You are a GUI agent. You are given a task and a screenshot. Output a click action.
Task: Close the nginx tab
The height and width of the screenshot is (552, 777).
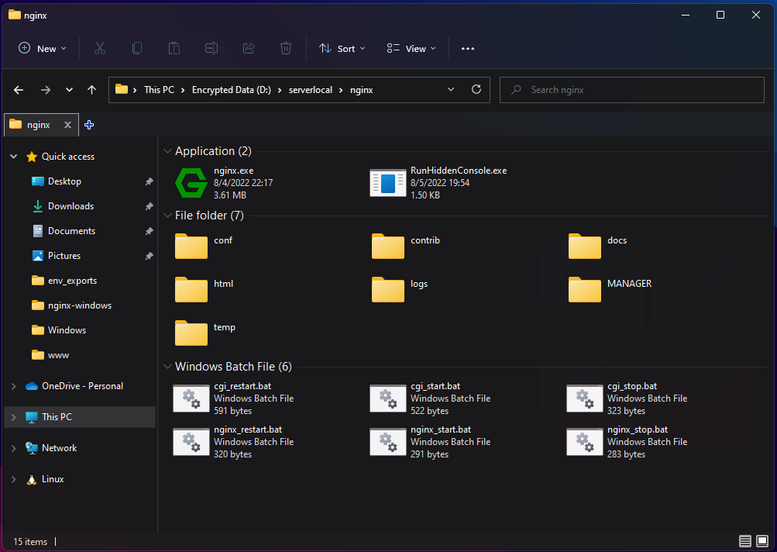(68, 125)
